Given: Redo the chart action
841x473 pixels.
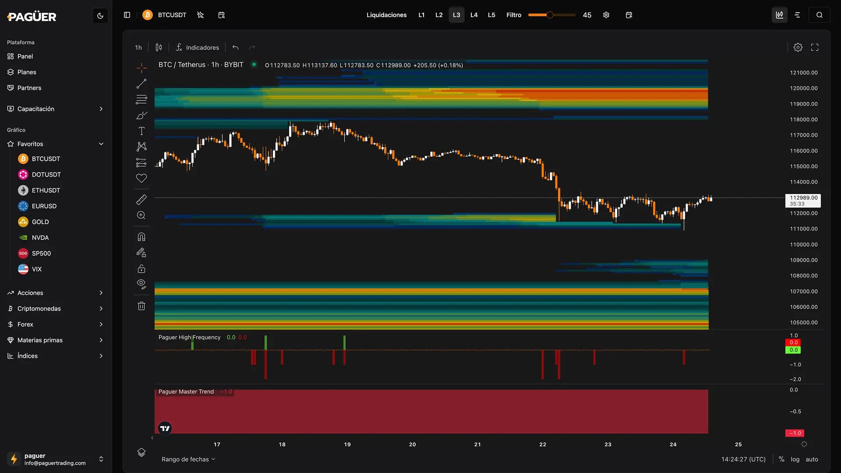Looking at the screenshot, I should click(252, 47).
